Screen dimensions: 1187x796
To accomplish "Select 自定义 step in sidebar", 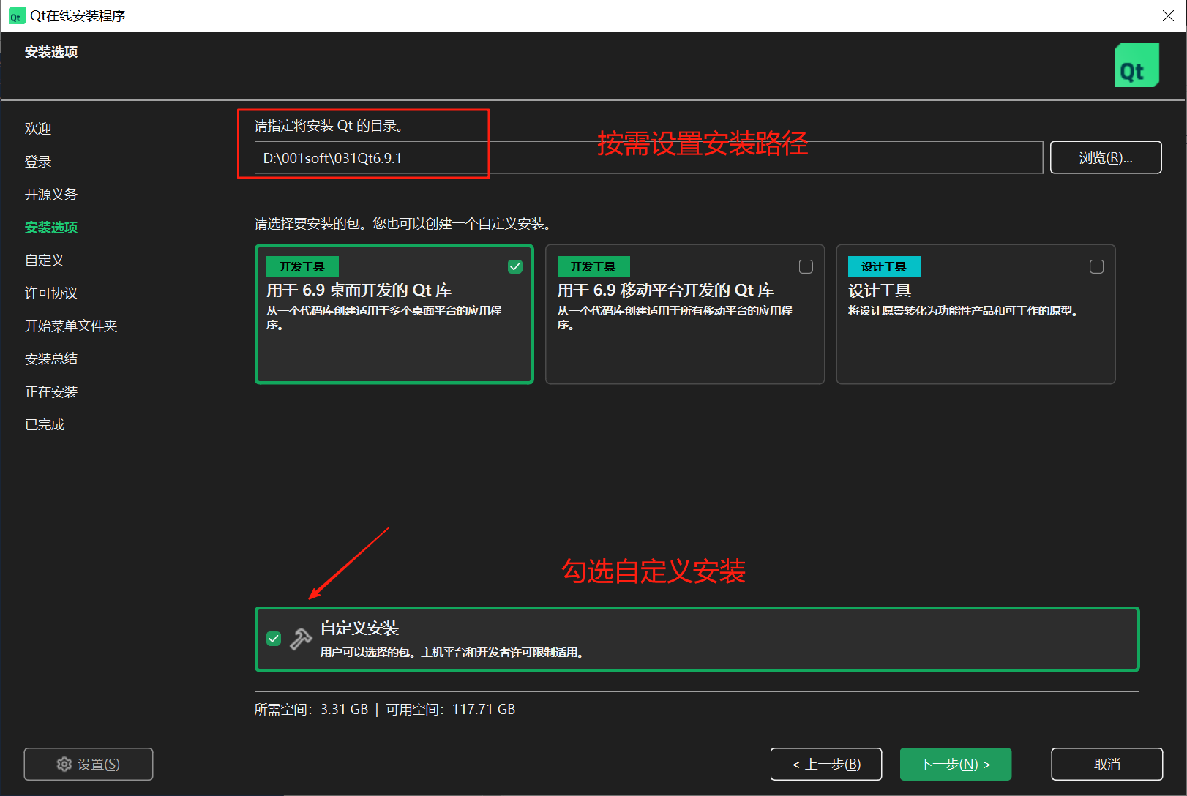I will (x=45, y=260).
